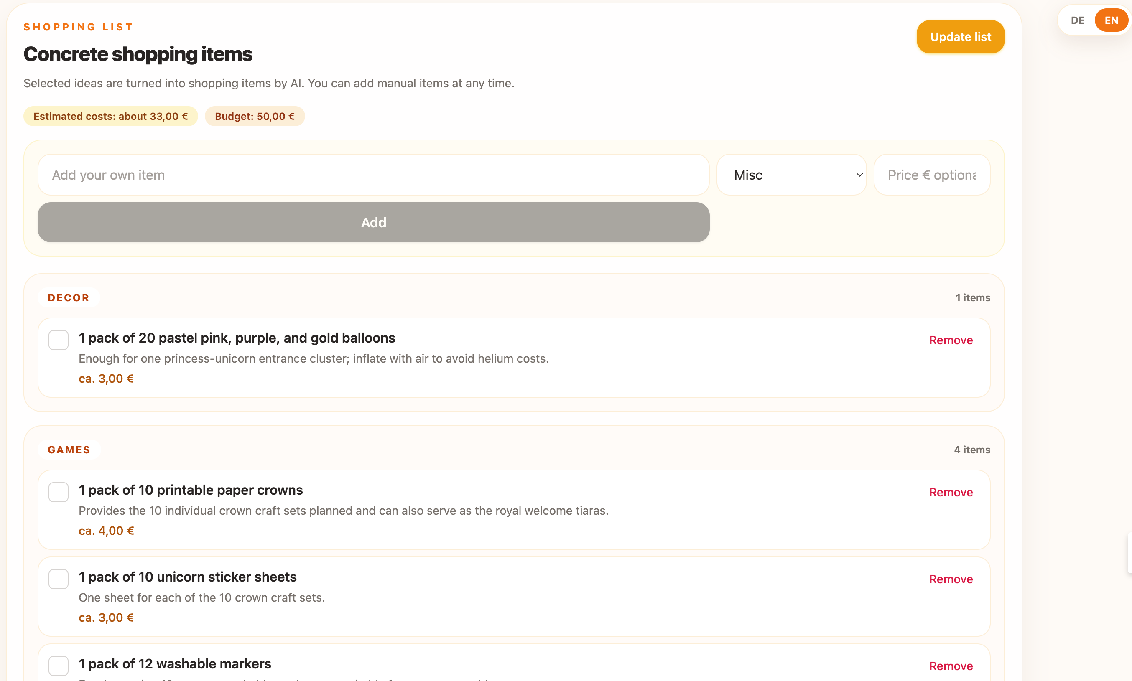The width and height of the screenshot is (1132, 681).
Task: Click the dropdown chevron beside Misc
Action: (x=859, y=175)
